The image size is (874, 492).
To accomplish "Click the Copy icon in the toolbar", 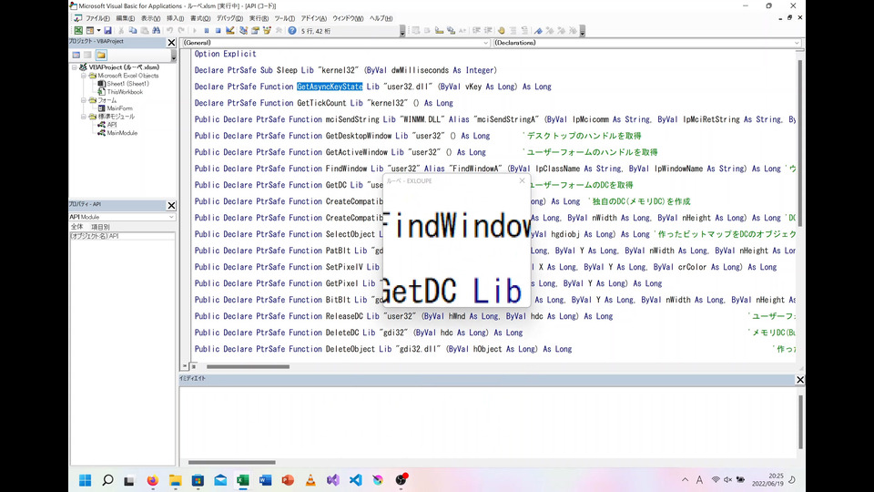I will [x=133, y=31].
